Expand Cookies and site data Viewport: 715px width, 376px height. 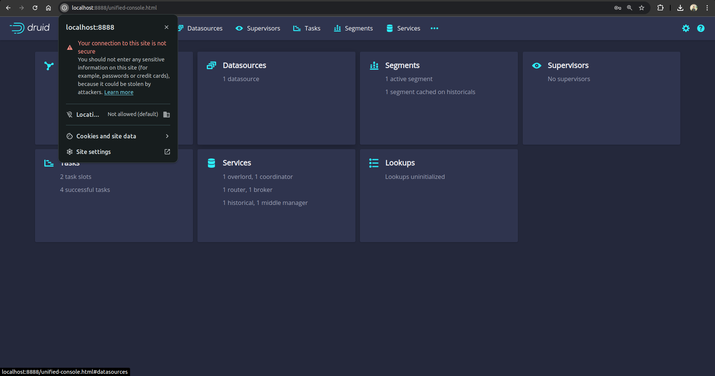(118, 136)
